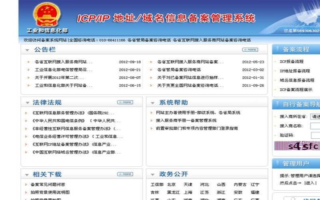This screenshot has width=320, height=200.
Task: Click MORE icon in 公告栏 panel
Action: (250, 50)
